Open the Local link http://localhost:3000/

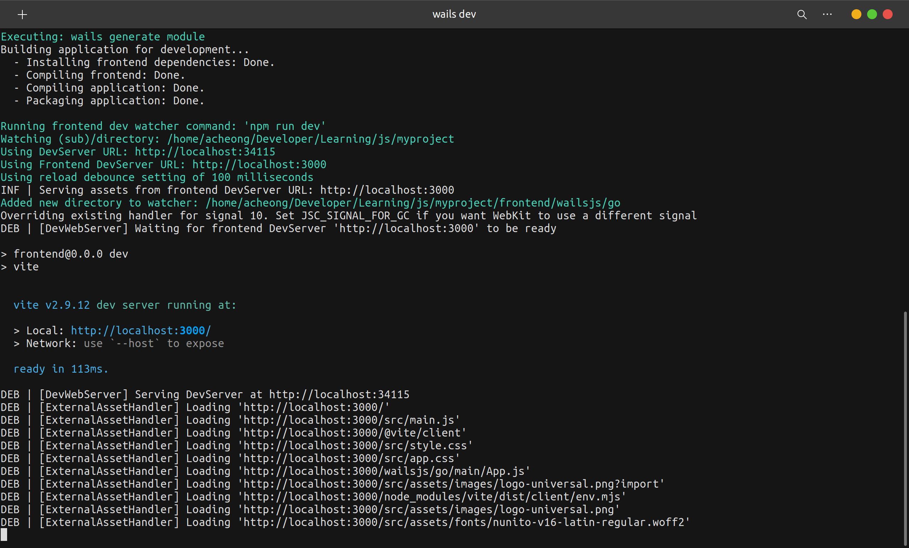tap(140, 330)
